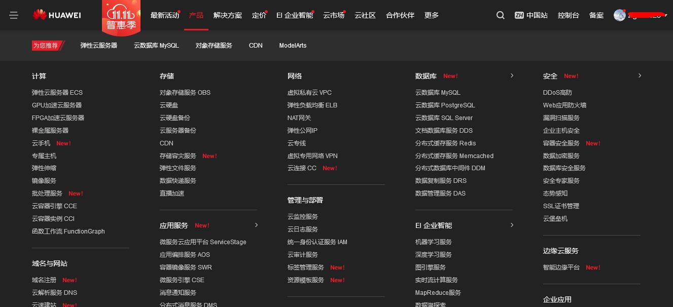Select the 云市场 menu item

coord(334,15)
